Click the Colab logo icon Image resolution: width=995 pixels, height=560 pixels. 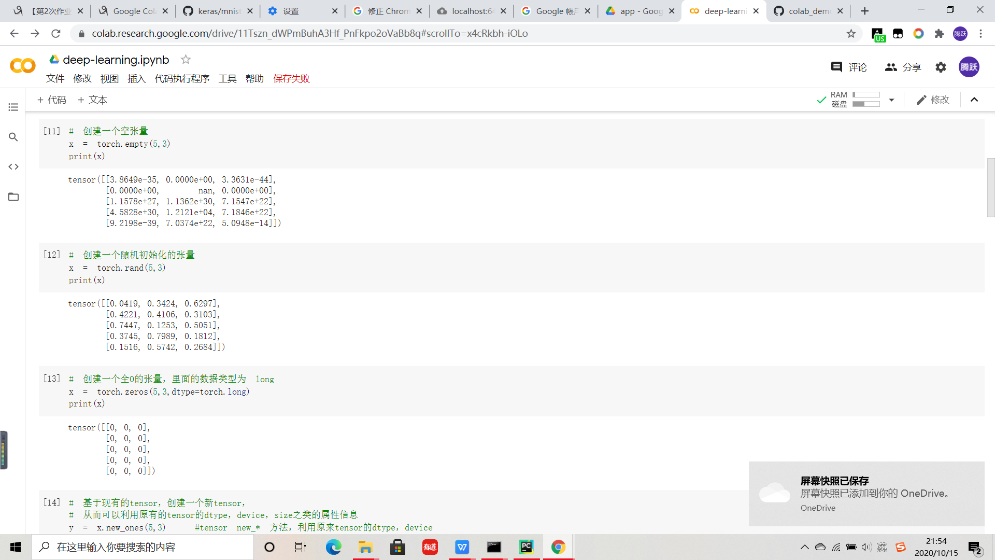(23, 66)
